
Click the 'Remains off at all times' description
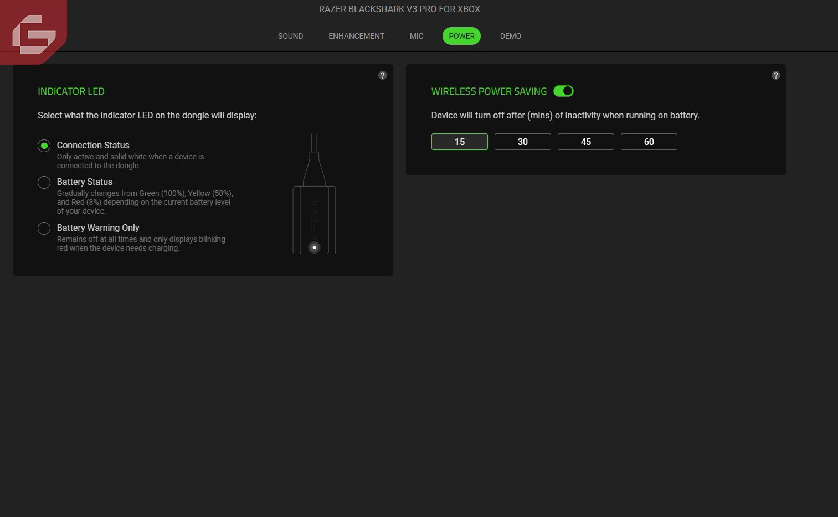tap(141, 244)
